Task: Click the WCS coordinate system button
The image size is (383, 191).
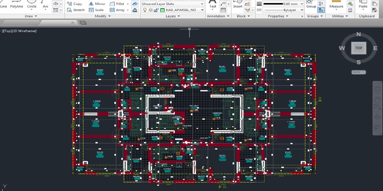Action: pos(358,72)
